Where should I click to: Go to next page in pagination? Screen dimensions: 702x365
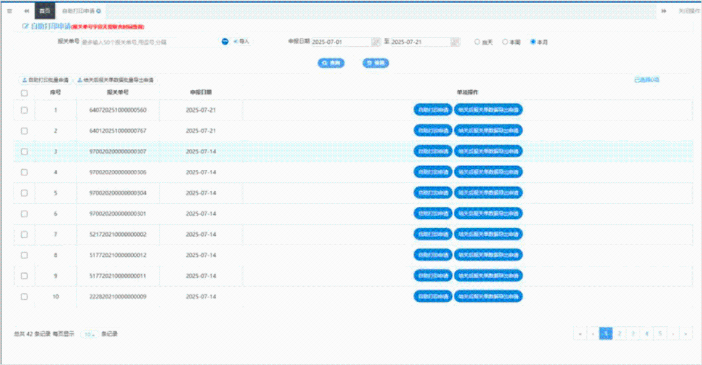[x=673, y=334]
